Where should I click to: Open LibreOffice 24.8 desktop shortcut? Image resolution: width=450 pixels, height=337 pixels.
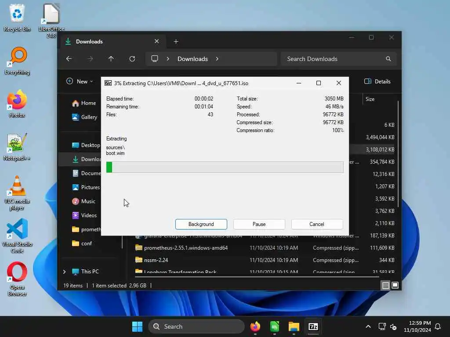tap(51, 21)
